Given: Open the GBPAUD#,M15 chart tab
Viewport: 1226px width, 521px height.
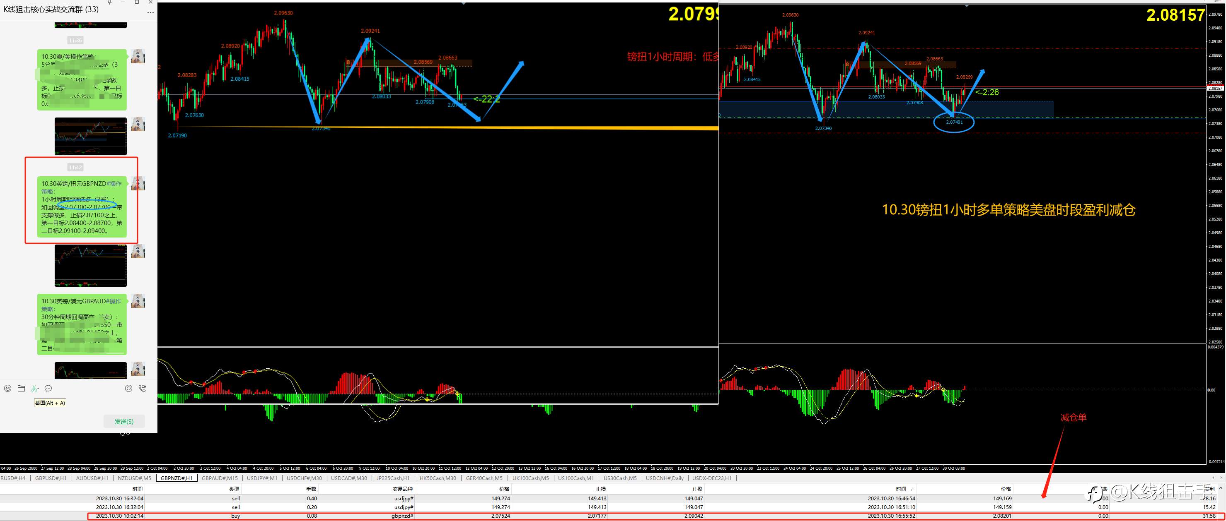Looking at the screenshot, I should 220,478.
